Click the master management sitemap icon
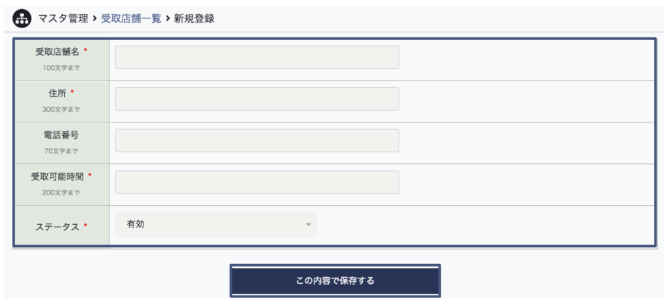The height and width of the screenshot is (304, 671). (22, 18)
